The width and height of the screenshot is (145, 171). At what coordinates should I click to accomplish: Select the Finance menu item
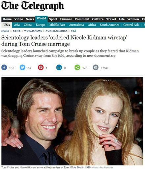point(66,19)
